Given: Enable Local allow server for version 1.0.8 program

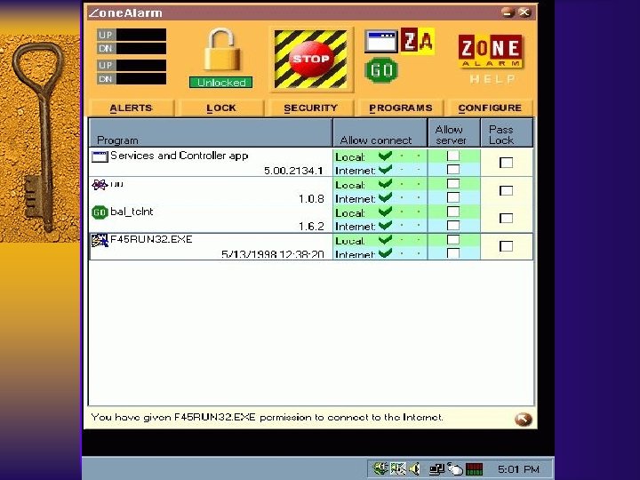Looking at the screenshot, I should [x=453, y=184].
